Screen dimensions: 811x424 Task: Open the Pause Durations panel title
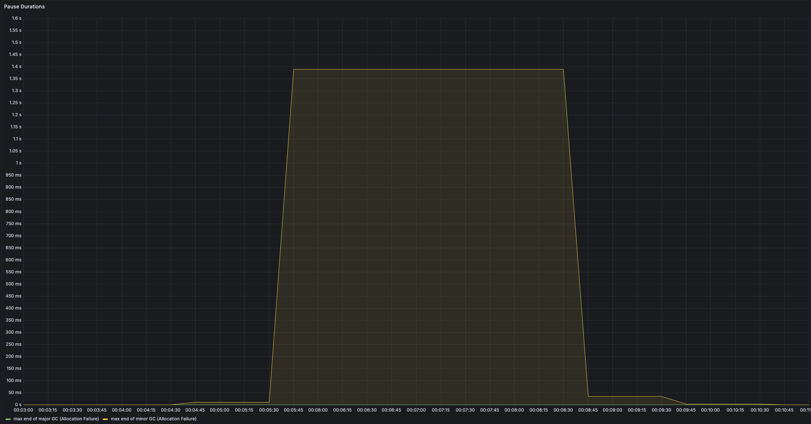coord(24,7)
